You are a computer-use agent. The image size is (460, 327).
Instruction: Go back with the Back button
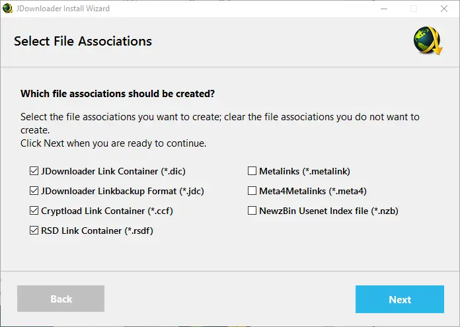click(61, 299)
